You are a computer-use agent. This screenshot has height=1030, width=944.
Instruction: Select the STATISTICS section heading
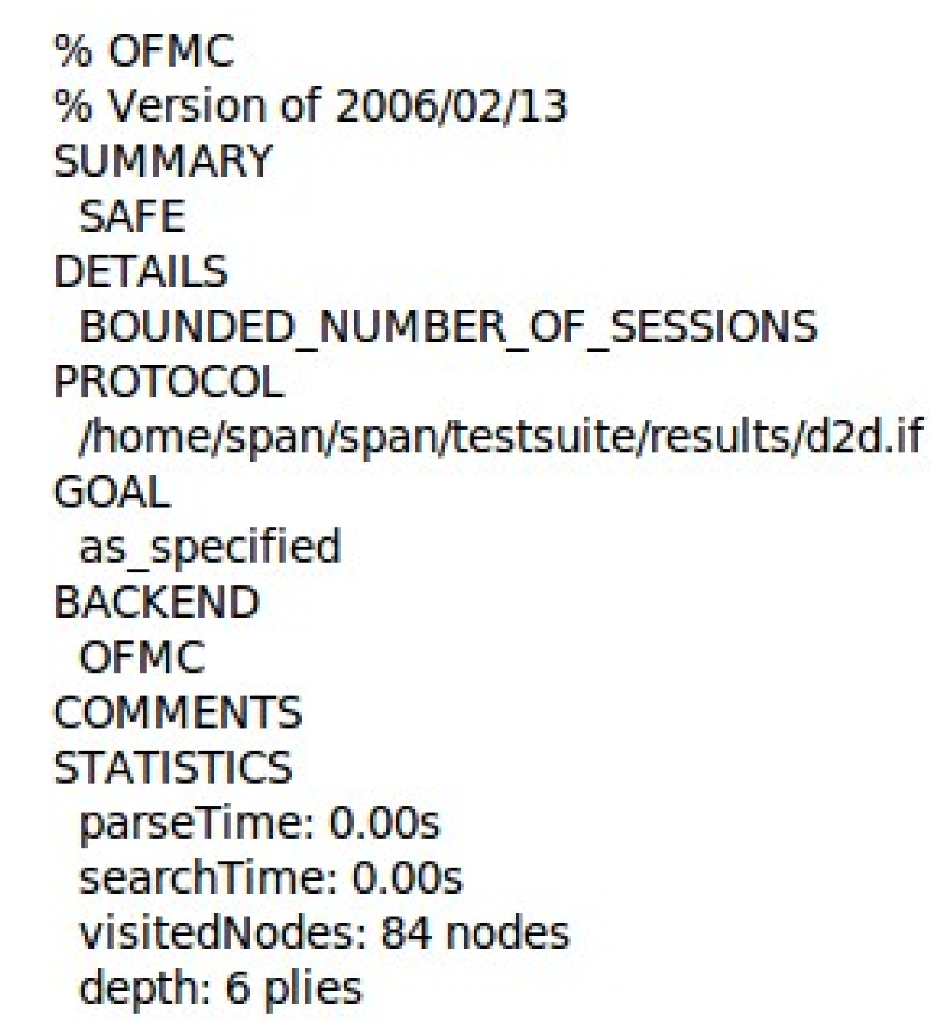click(173, 768)
